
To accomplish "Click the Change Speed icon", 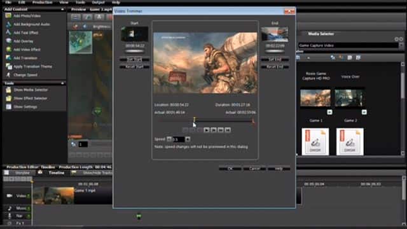I will 8,75.
